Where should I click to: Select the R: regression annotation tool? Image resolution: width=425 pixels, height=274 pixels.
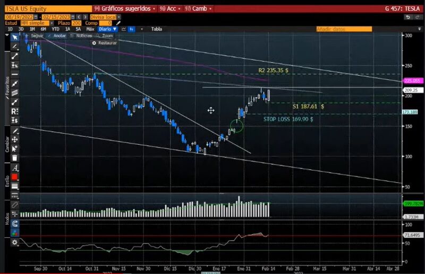pyautogui.click(x=15, y=111)
